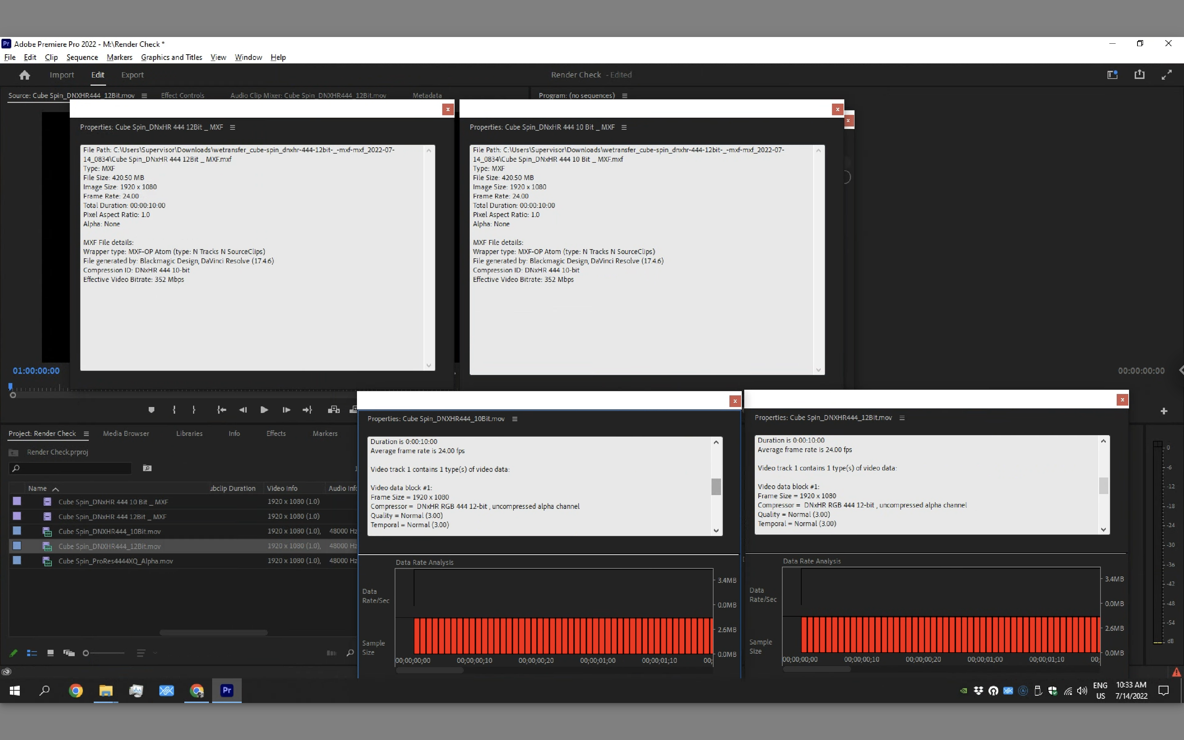
Task: Click the Home icon in the header
Action: (24, 74)
